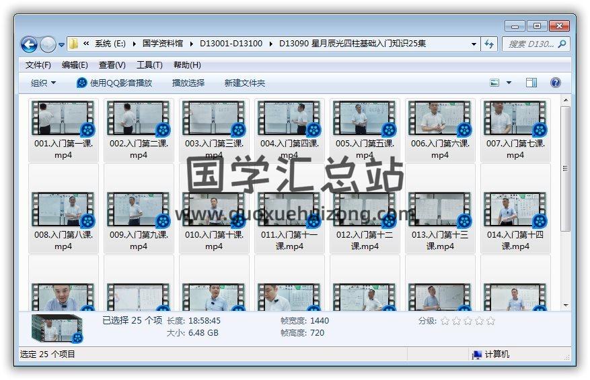Click the double chevron in breadcrumb

(x=86, y=44)
